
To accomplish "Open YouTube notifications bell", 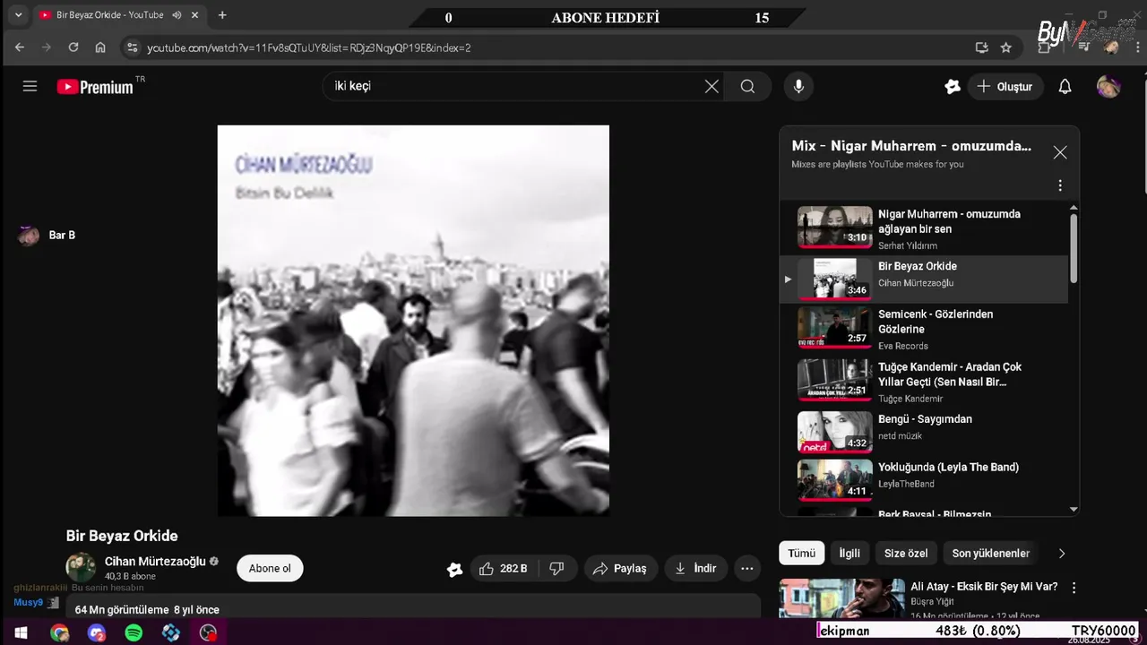I will click(x=1065, y=87).
